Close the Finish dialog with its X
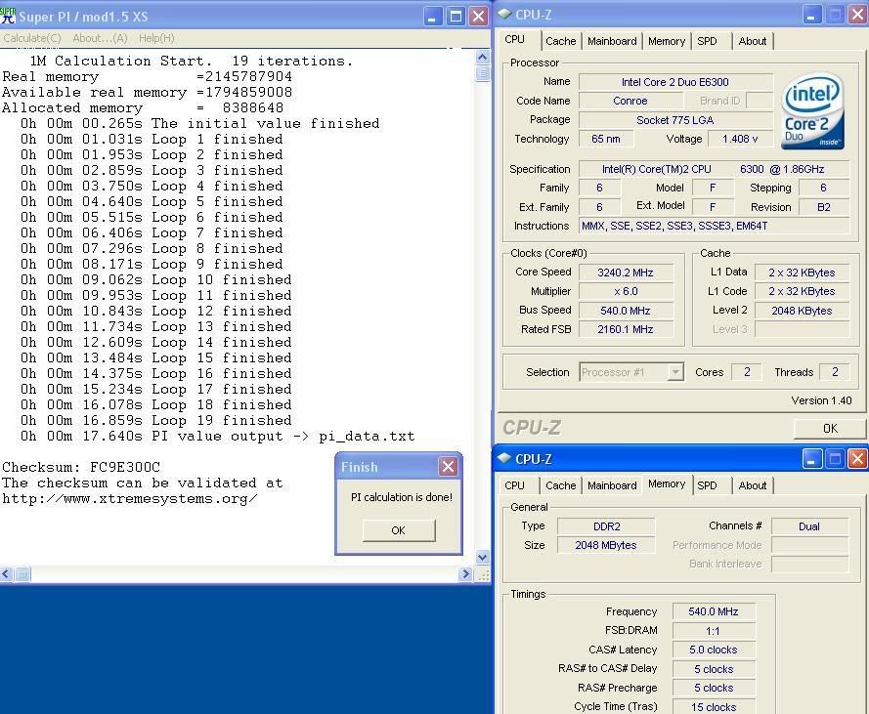The height and width of the screenshot is (714, 869). [x=448, y=467]
